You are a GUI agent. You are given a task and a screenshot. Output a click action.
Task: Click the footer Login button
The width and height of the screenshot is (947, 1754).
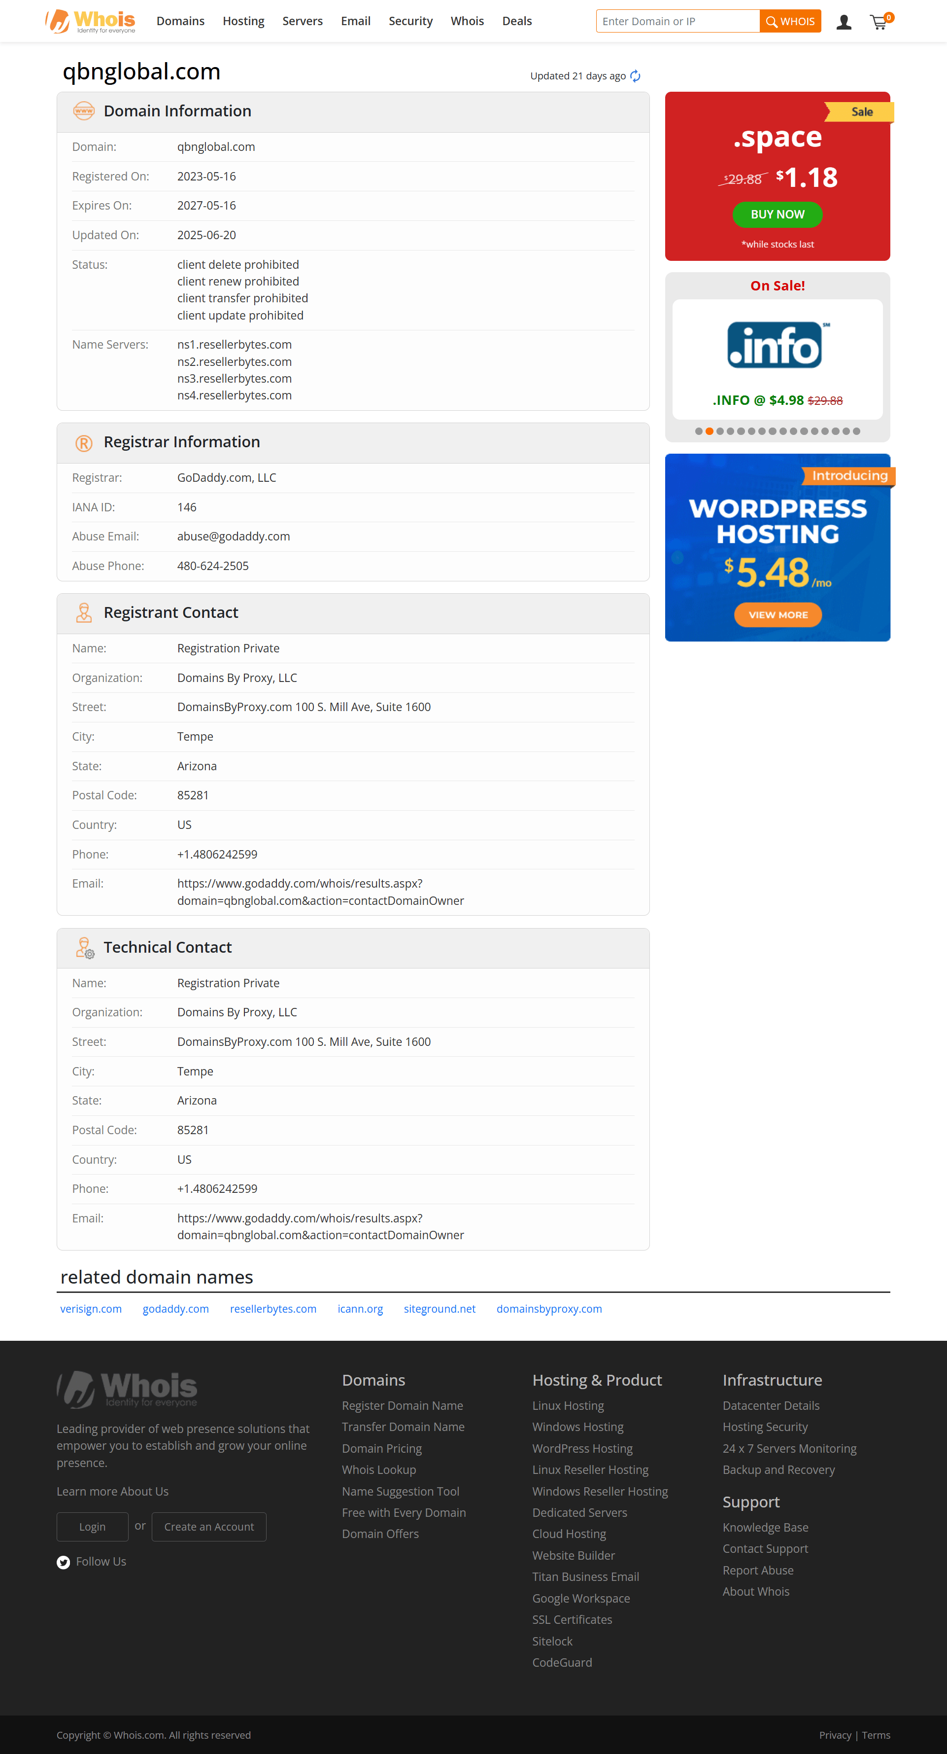93,1527
